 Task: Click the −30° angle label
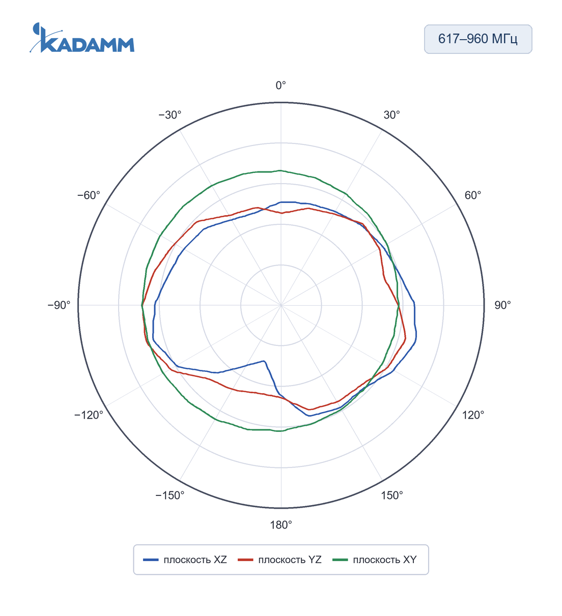(x=170, y=115)
